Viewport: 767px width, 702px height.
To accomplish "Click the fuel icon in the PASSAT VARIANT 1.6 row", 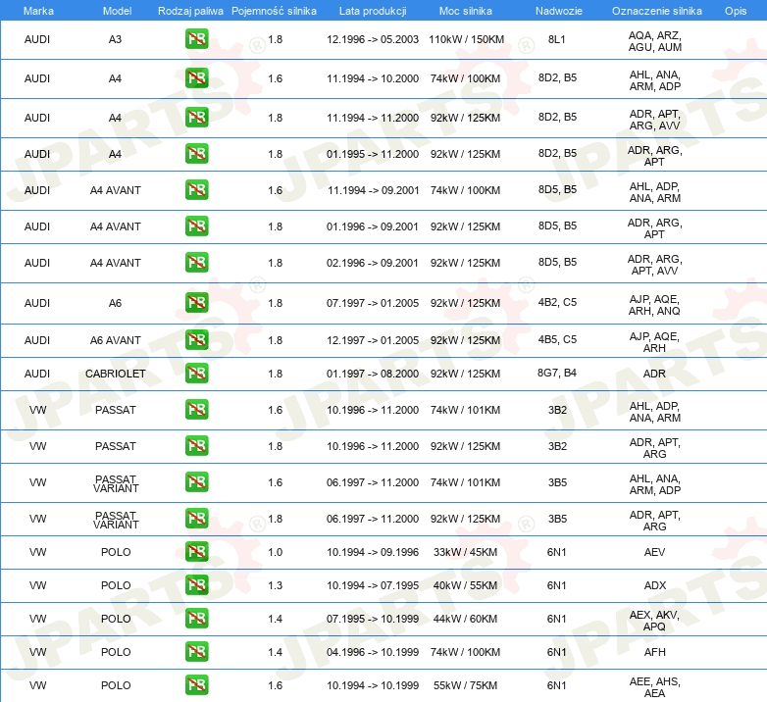I will click(196, 482).
